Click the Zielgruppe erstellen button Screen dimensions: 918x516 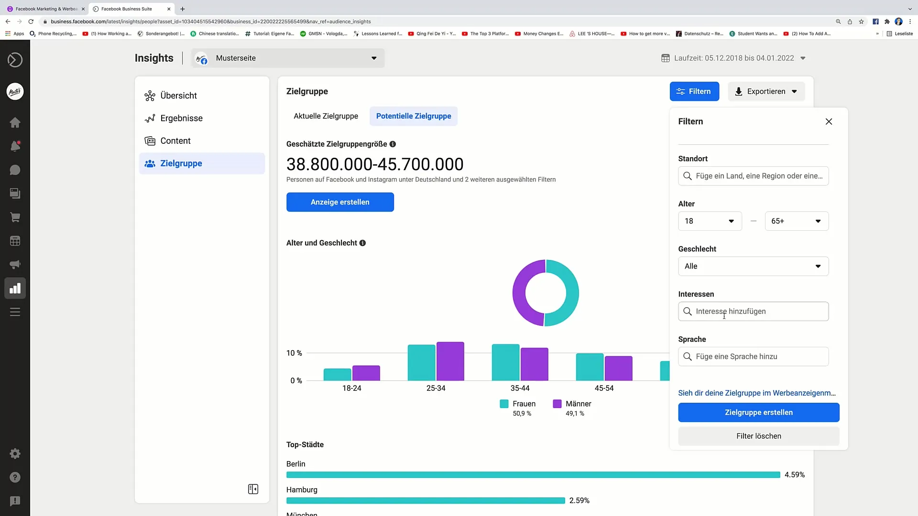click(758, 412)
